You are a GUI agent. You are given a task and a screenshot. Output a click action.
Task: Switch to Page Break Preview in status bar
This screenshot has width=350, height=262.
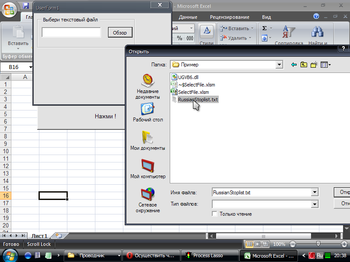coord(266,244)
